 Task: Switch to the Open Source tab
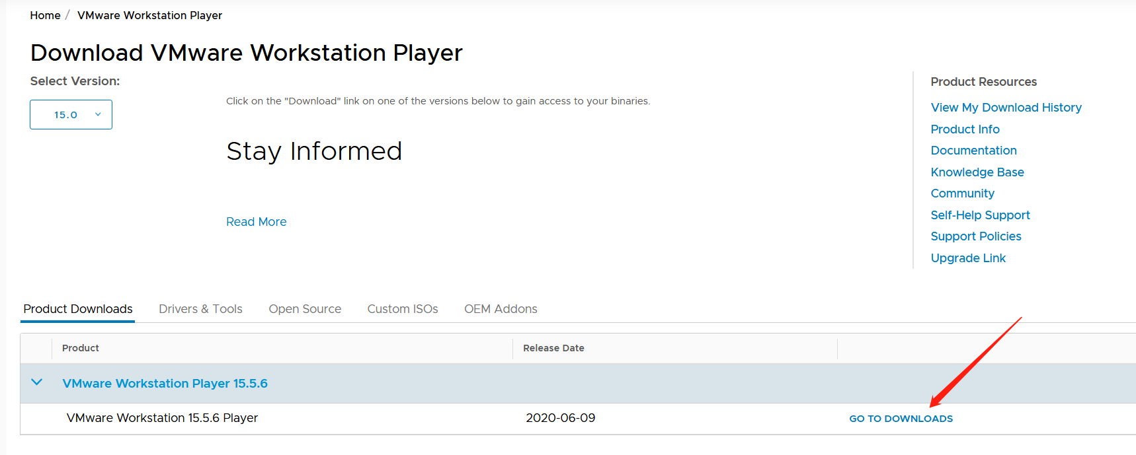[305, 309]
